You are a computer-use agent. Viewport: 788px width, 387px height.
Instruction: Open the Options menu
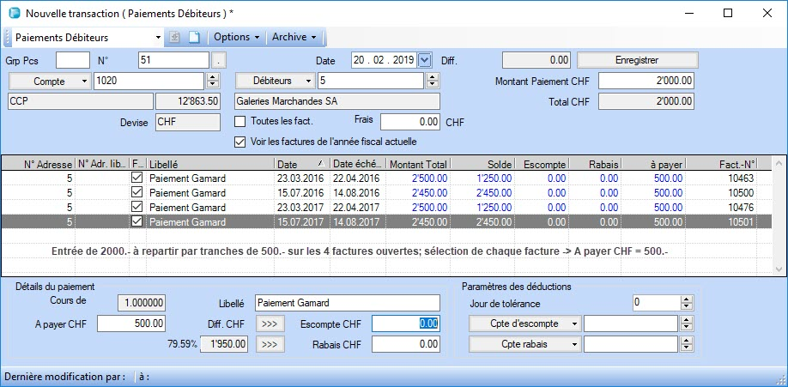[x=236, y=38]
